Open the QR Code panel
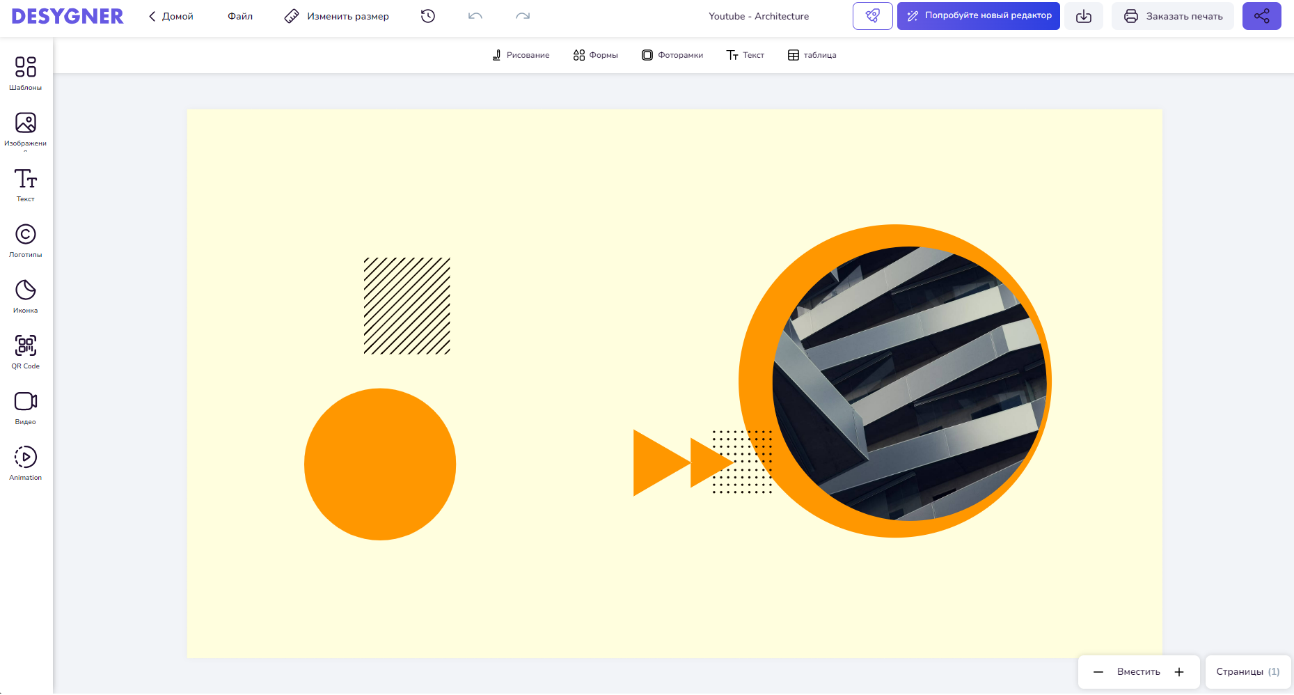1294x695 pixels. pyautogui.click(x=26, y=352)
